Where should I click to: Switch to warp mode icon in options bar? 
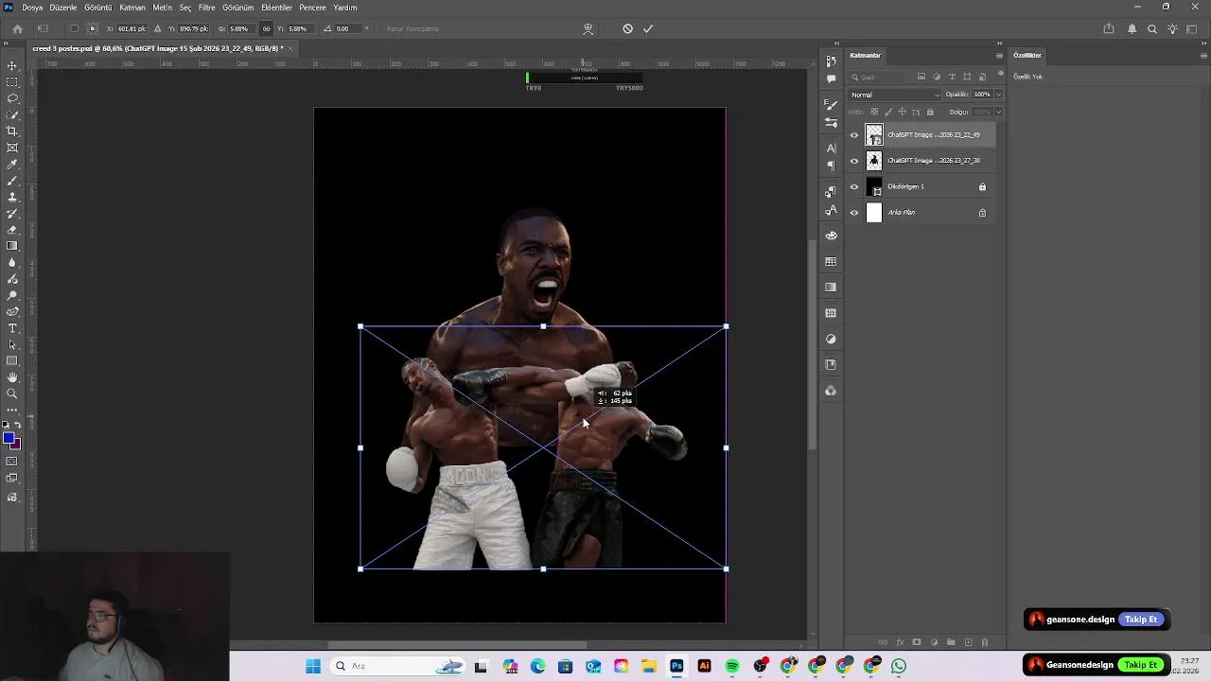[x=588, y=28]
